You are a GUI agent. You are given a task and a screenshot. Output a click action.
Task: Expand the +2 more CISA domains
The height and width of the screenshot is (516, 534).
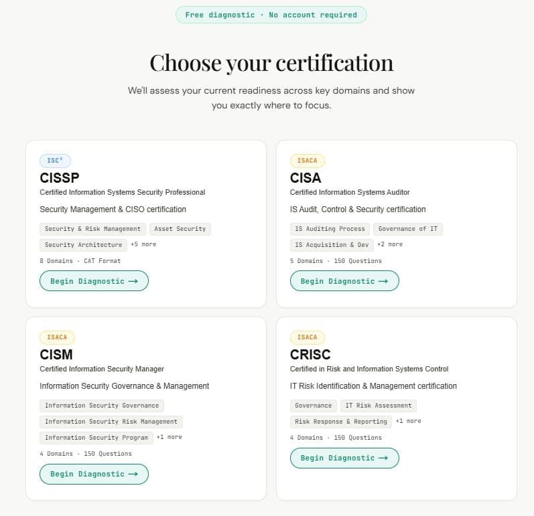tap(390, 244)
